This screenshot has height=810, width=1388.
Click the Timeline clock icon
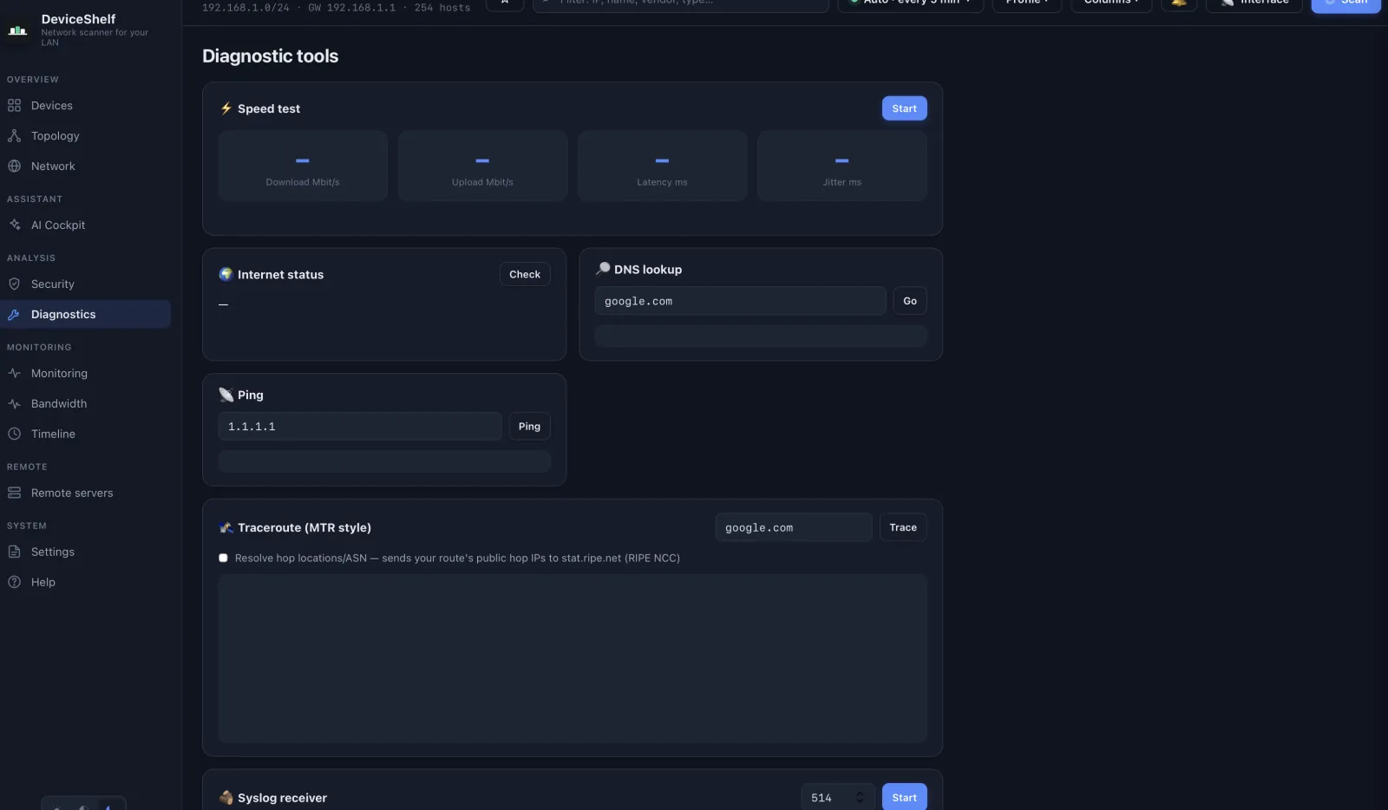[14, 434]
